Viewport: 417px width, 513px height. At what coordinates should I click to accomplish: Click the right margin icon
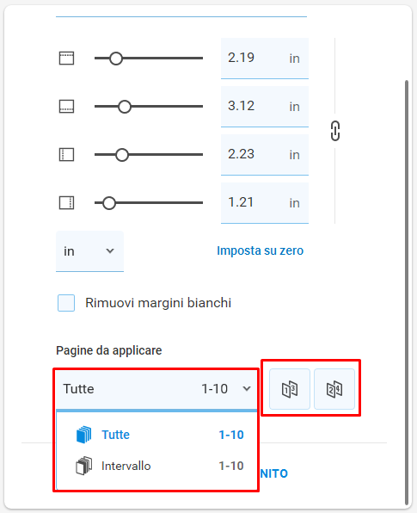point(66,202)
